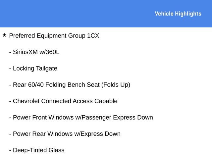The image size is (212, 159).
Task: Click the SiriusXM w/360L feature line
Action: [34, 52]
